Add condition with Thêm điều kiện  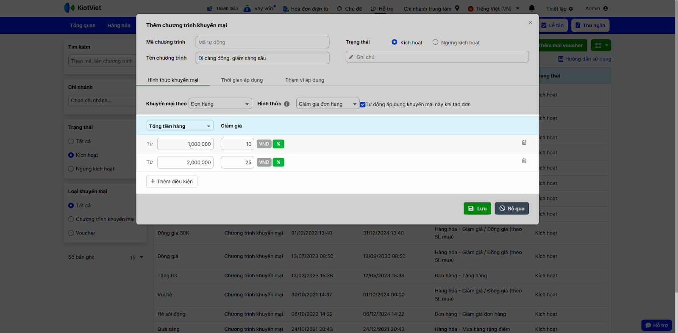click(x=172, y=181)
